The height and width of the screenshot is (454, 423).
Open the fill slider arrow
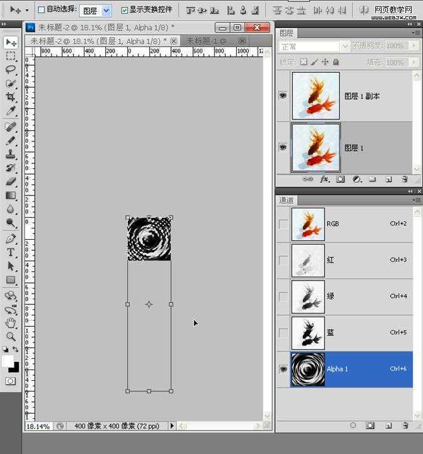click(414, 62)
